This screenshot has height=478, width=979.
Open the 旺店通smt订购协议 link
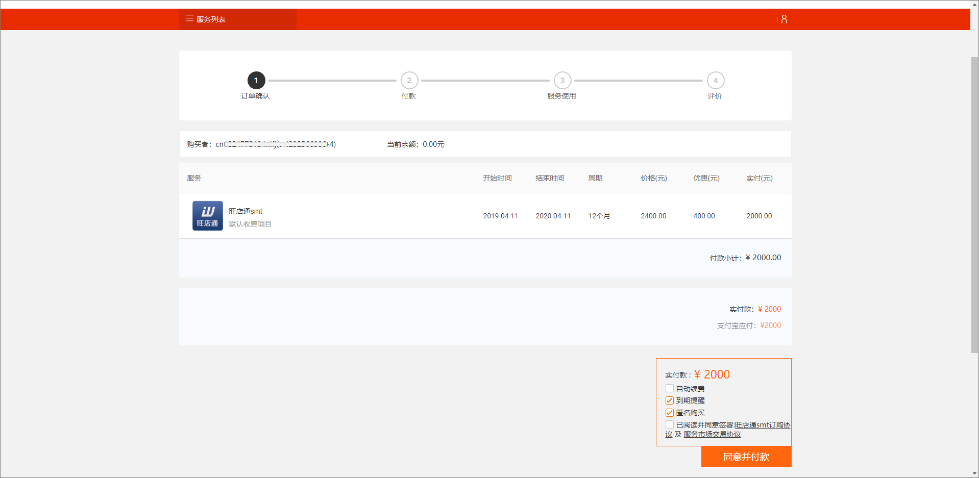[762, 425]
